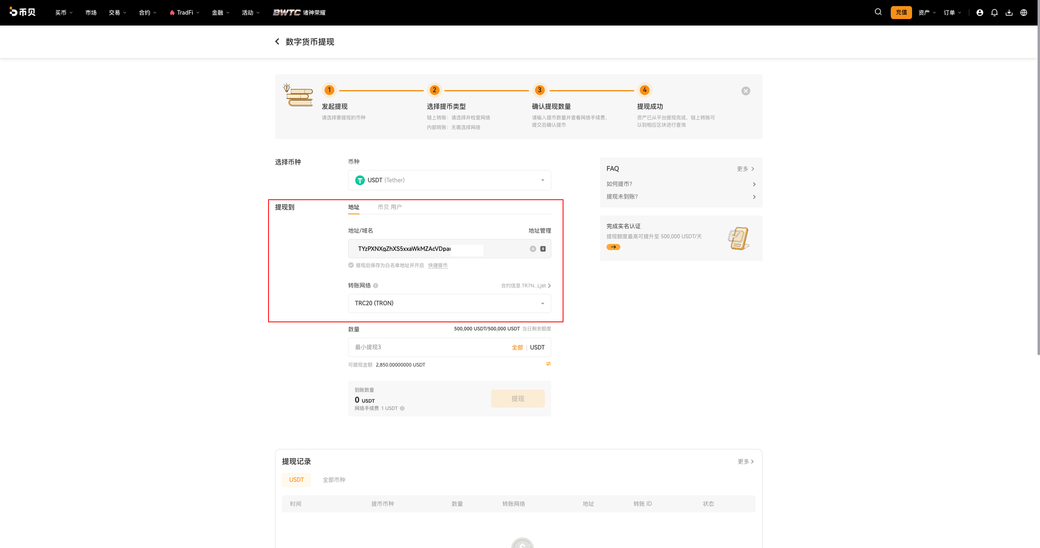Click step 3 circle 确认提现数量

tap(539, 90)
